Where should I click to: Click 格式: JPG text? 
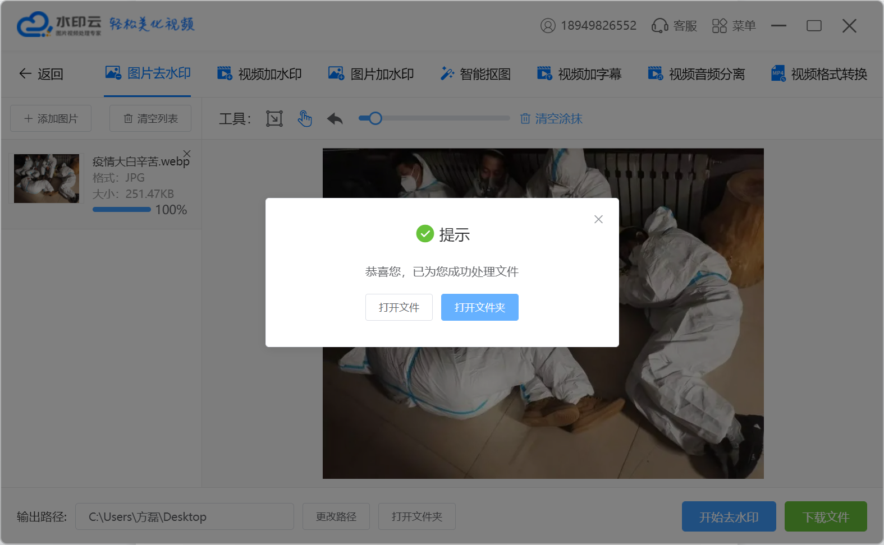118,178
